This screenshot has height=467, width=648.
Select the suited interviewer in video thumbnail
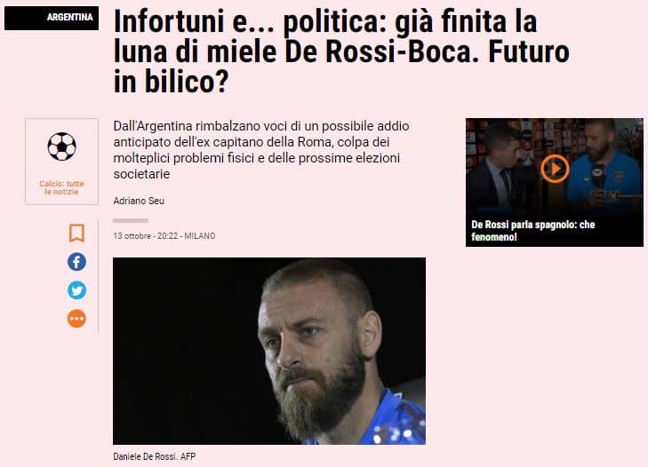click(499, 171)
